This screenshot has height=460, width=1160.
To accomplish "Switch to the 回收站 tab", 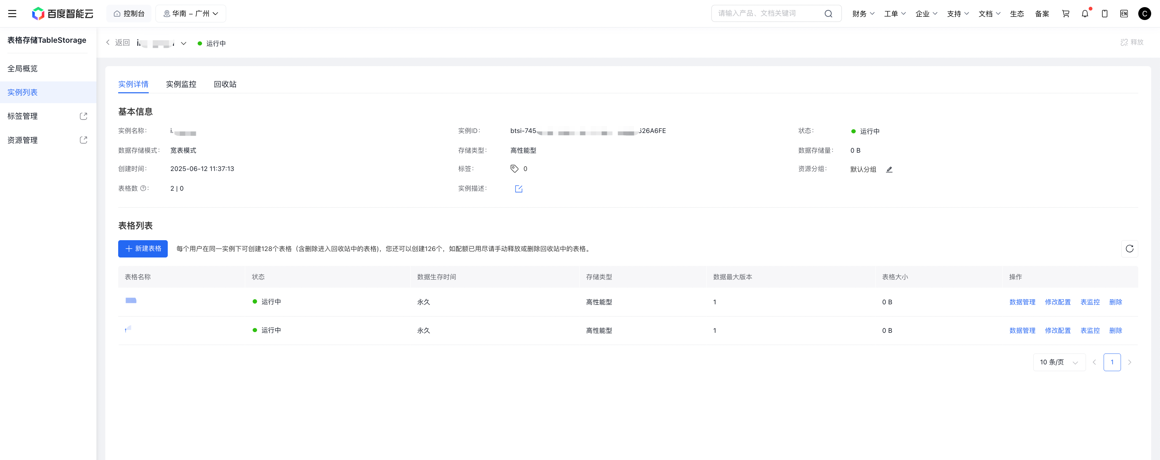I will point(225,84).
